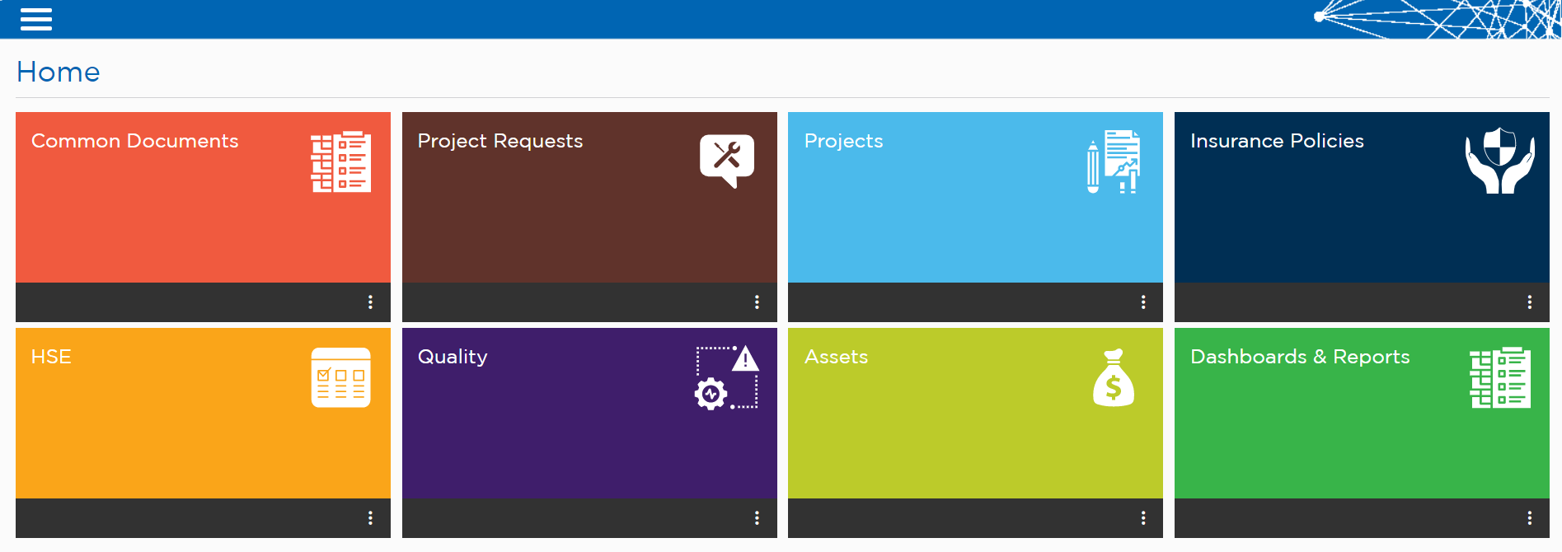1562x552 pixels.
Task: Open Assets tile three-dot menu
Action: pyautogui.click(x=1143, y=518)
